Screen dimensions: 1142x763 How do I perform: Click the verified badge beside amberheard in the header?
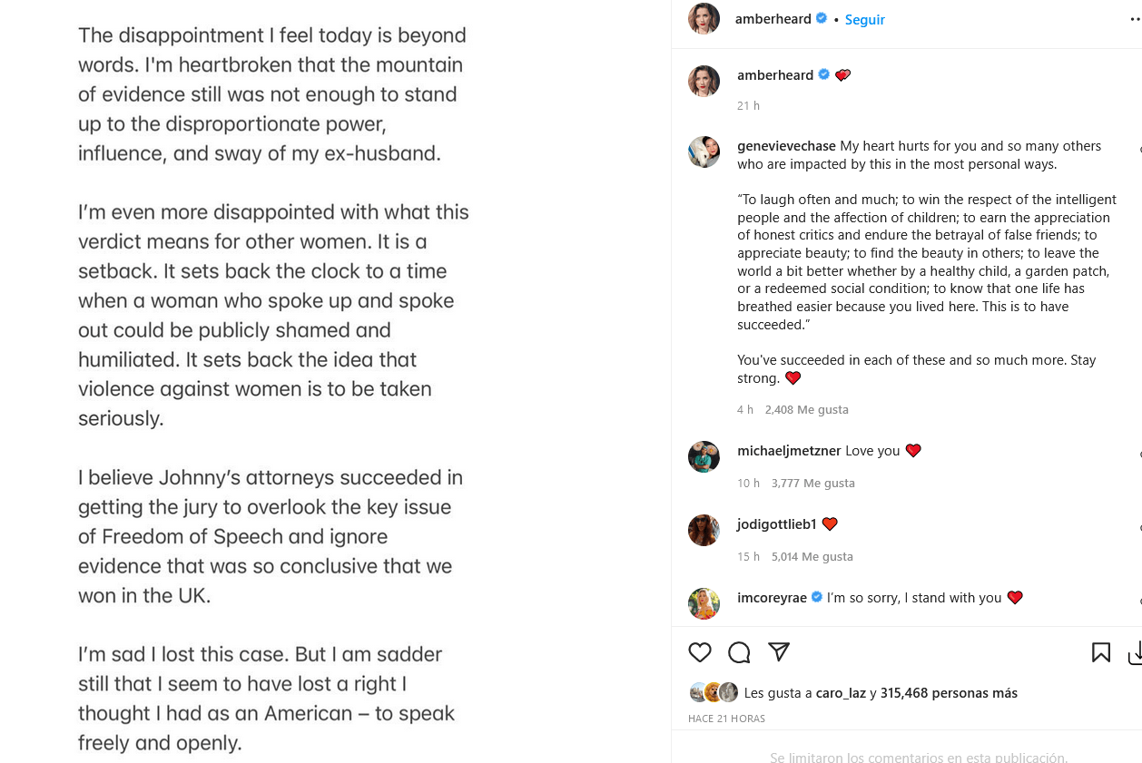click(822, 18)
